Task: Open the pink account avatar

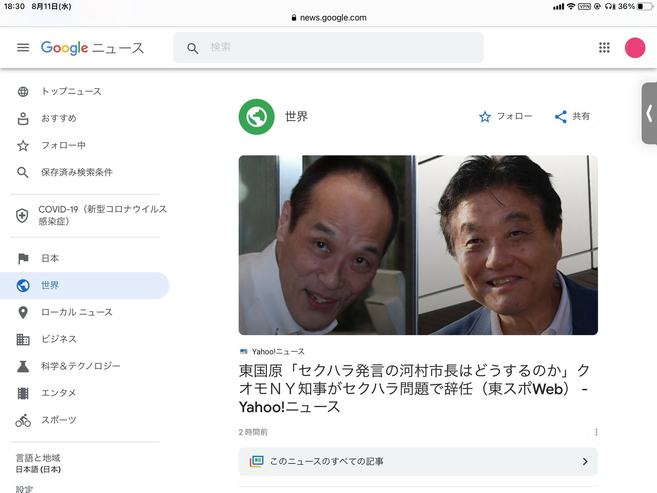Action: (635, 48)
